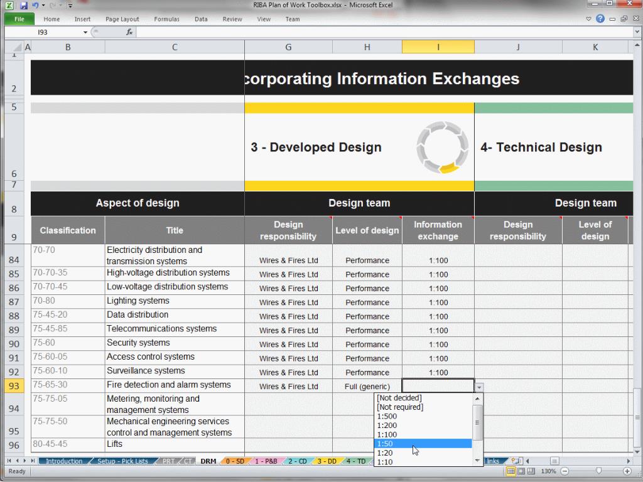Click the Excel application icon in the title bar
Viewport: 643px width, 482px height.
(9, 5)
